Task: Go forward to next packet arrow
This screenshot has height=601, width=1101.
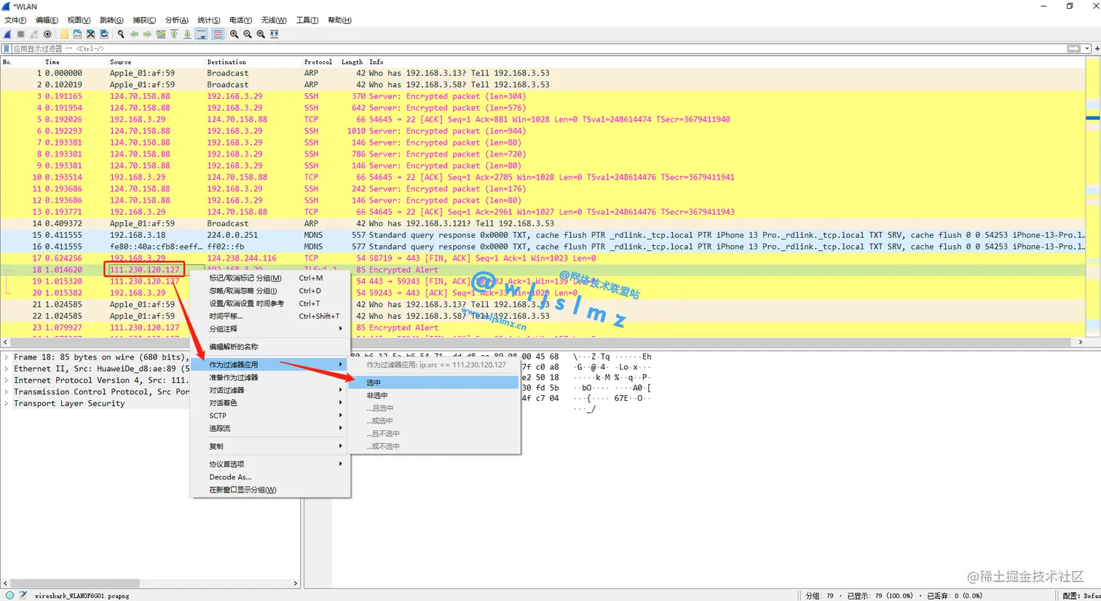Action: pyautogui.click(x=147, y=34)
